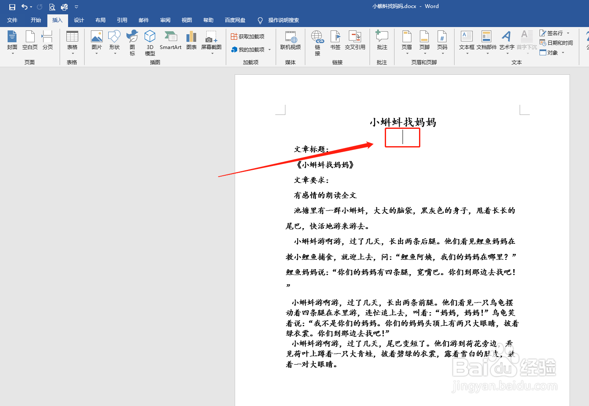The height and width of the screenshot is (406, 589).
Task: Insert a hyperlink with 链接
Action: [x=318, y=43]
